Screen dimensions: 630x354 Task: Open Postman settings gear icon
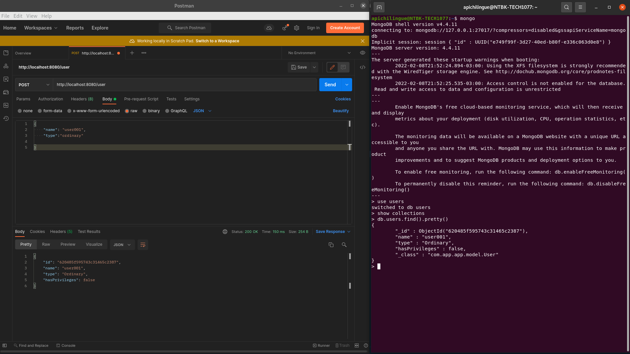[x=297, y=28]
